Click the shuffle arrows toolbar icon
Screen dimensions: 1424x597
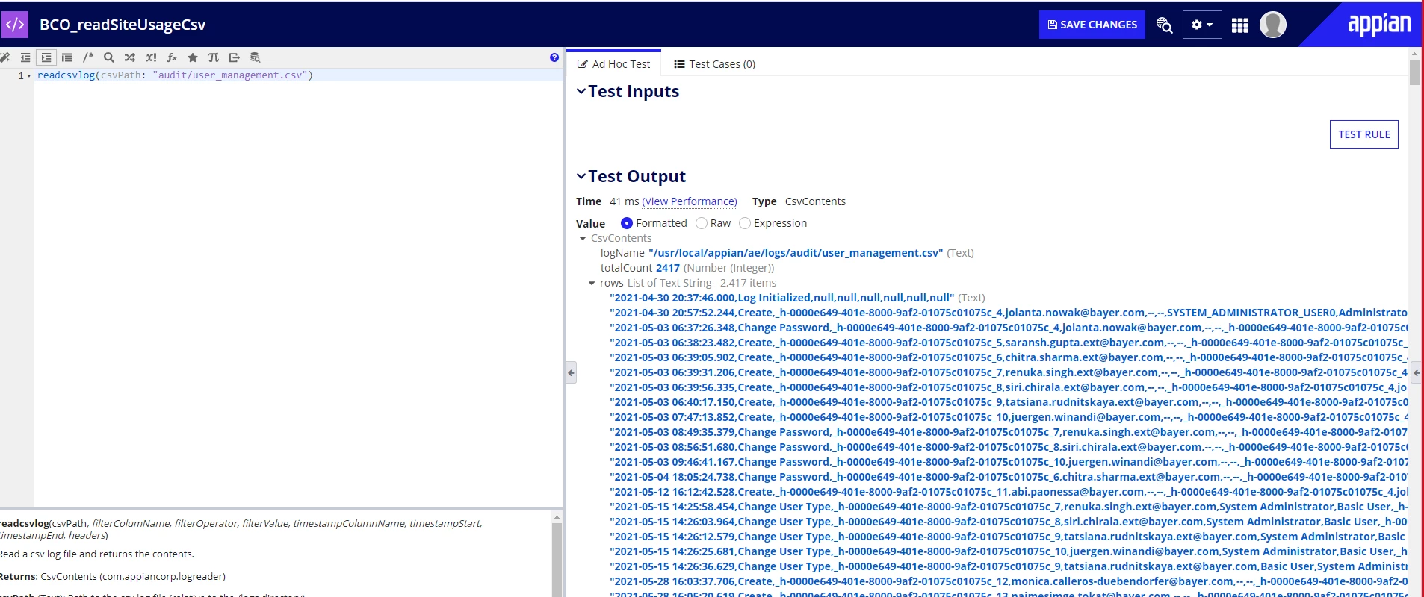(x=130, y=57)
